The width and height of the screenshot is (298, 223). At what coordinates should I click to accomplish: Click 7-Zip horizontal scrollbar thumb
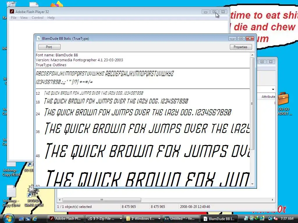102,200
